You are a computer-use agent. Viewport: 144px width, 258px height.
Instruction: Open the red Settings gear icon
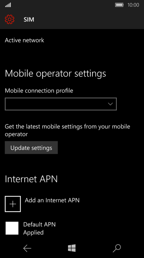point(10,19)
